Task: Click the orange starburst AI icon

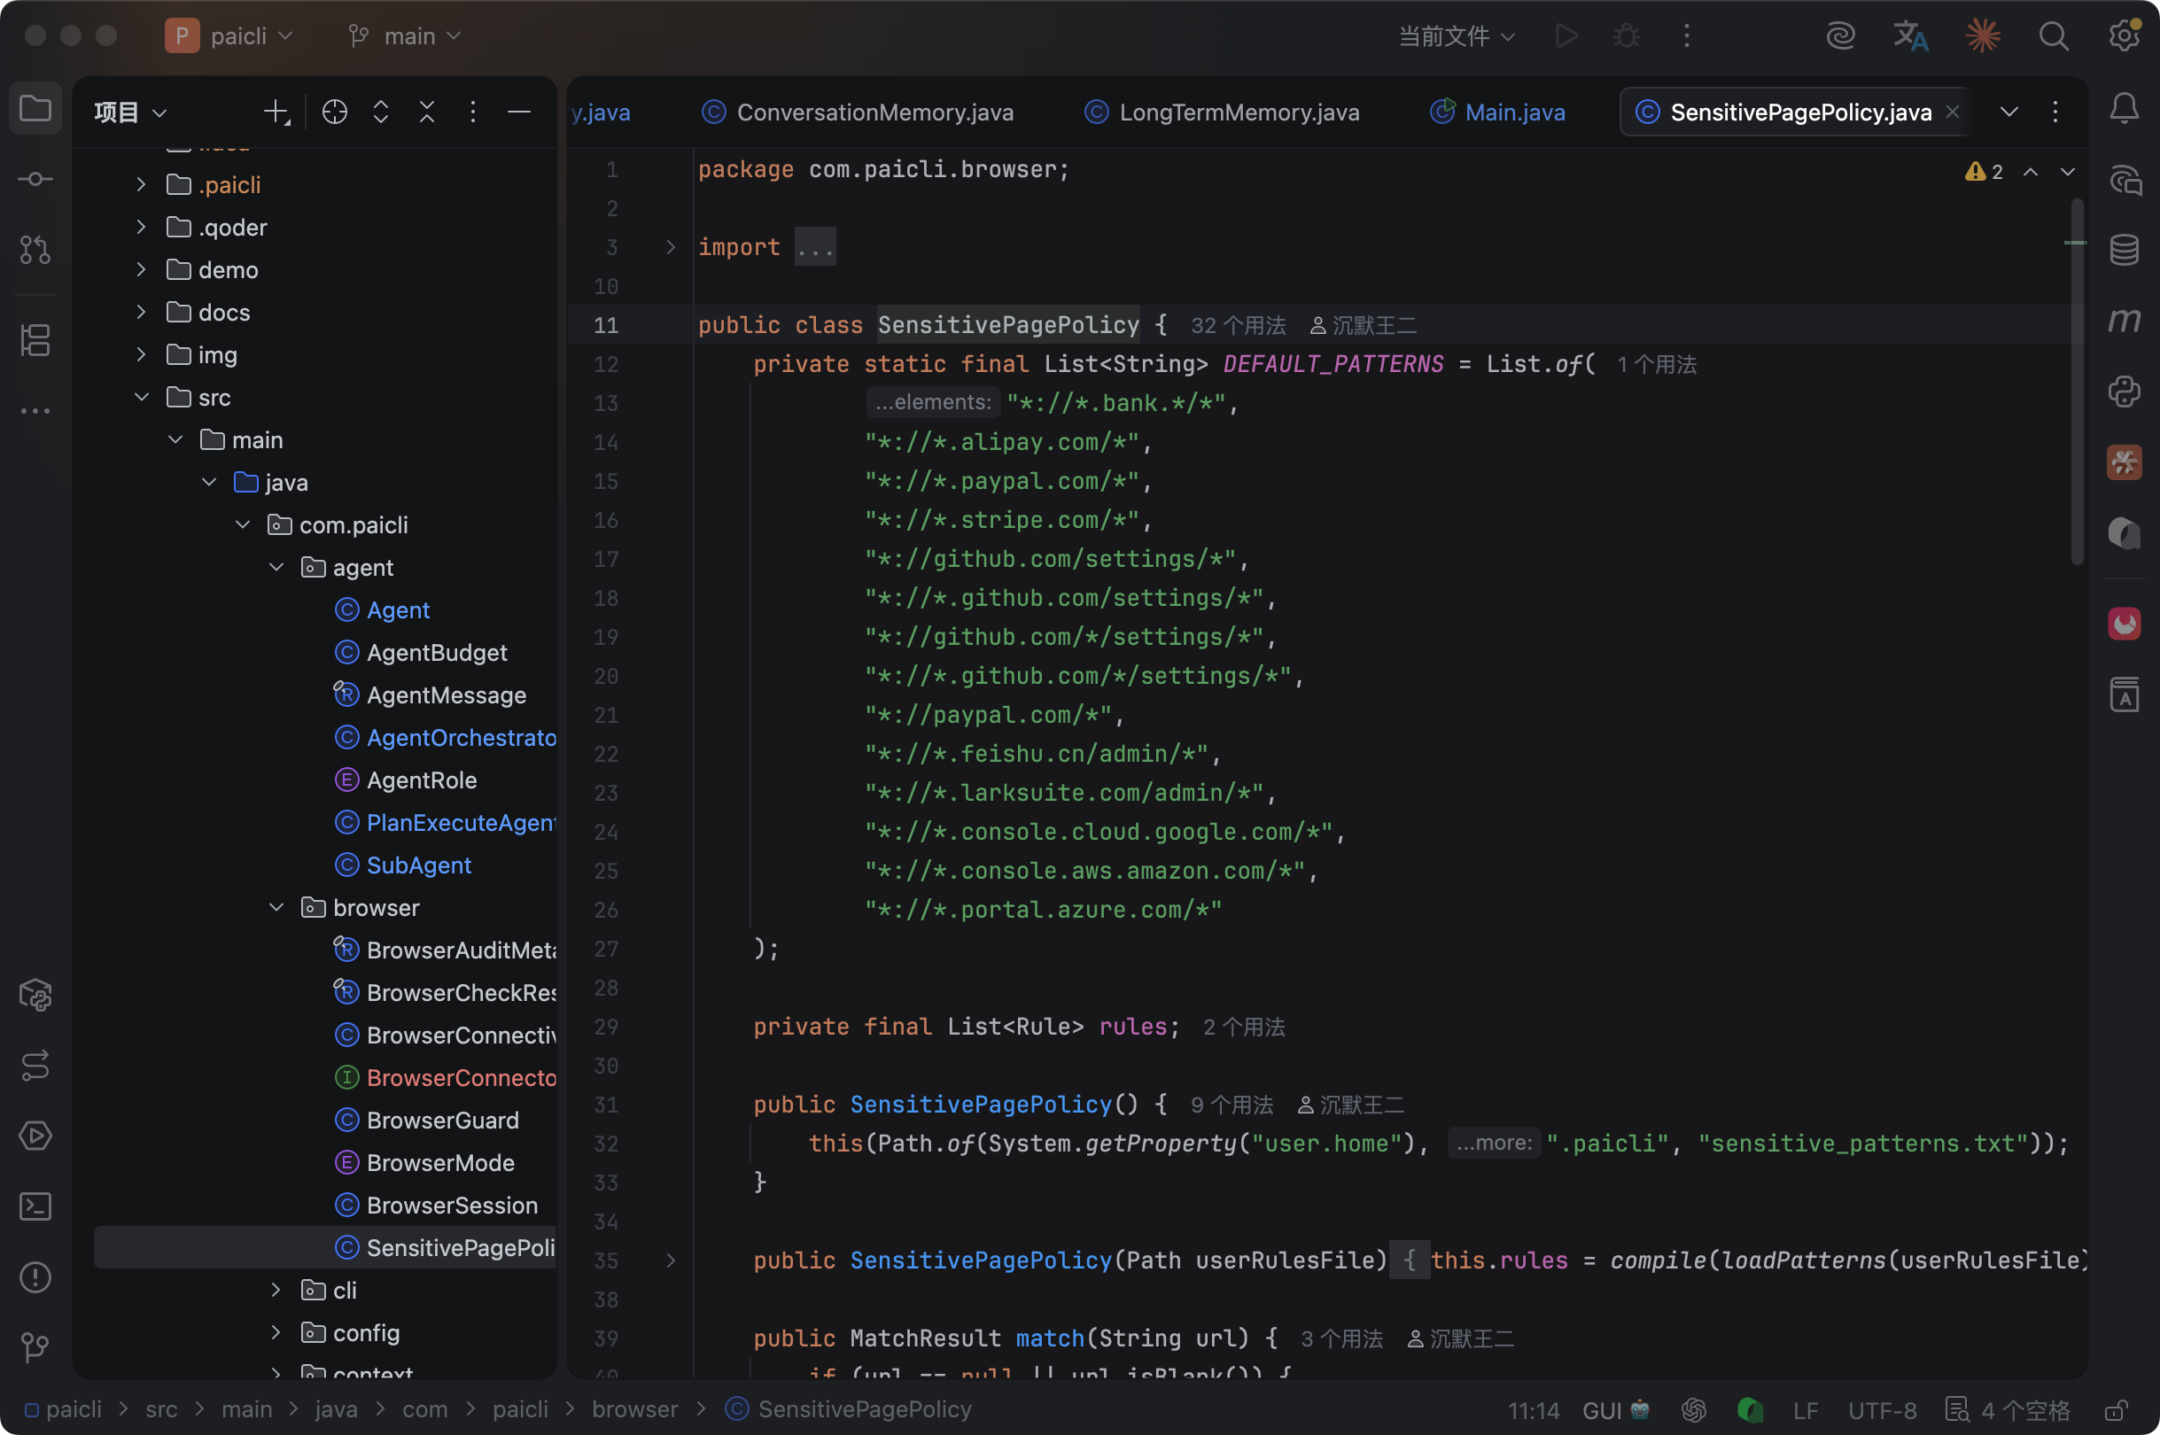Action: point(1983,35)
